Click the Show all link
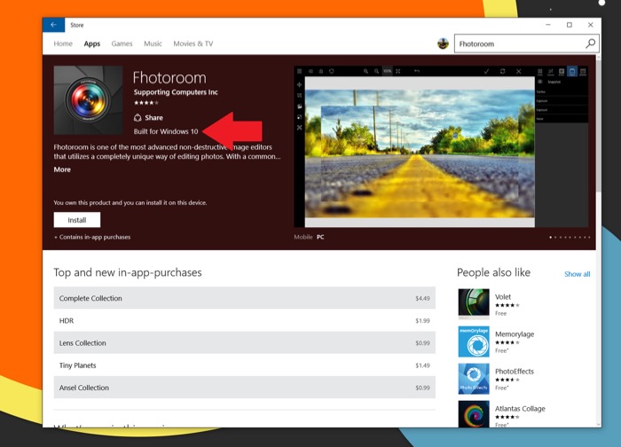The width and height of the screenshot is (621, 447). coord(577,274)
